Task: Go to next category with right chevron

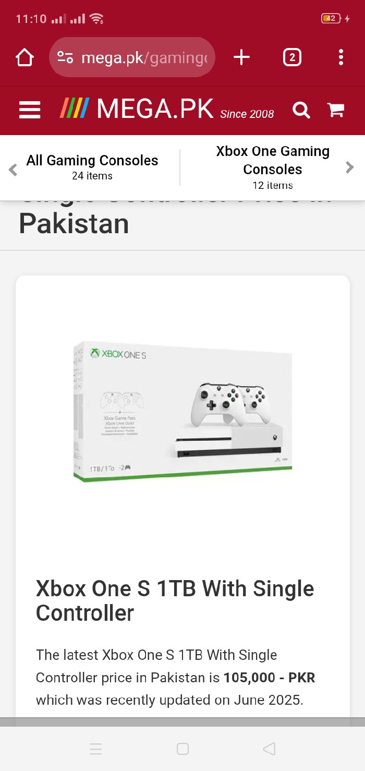Action: coord(350,167)
